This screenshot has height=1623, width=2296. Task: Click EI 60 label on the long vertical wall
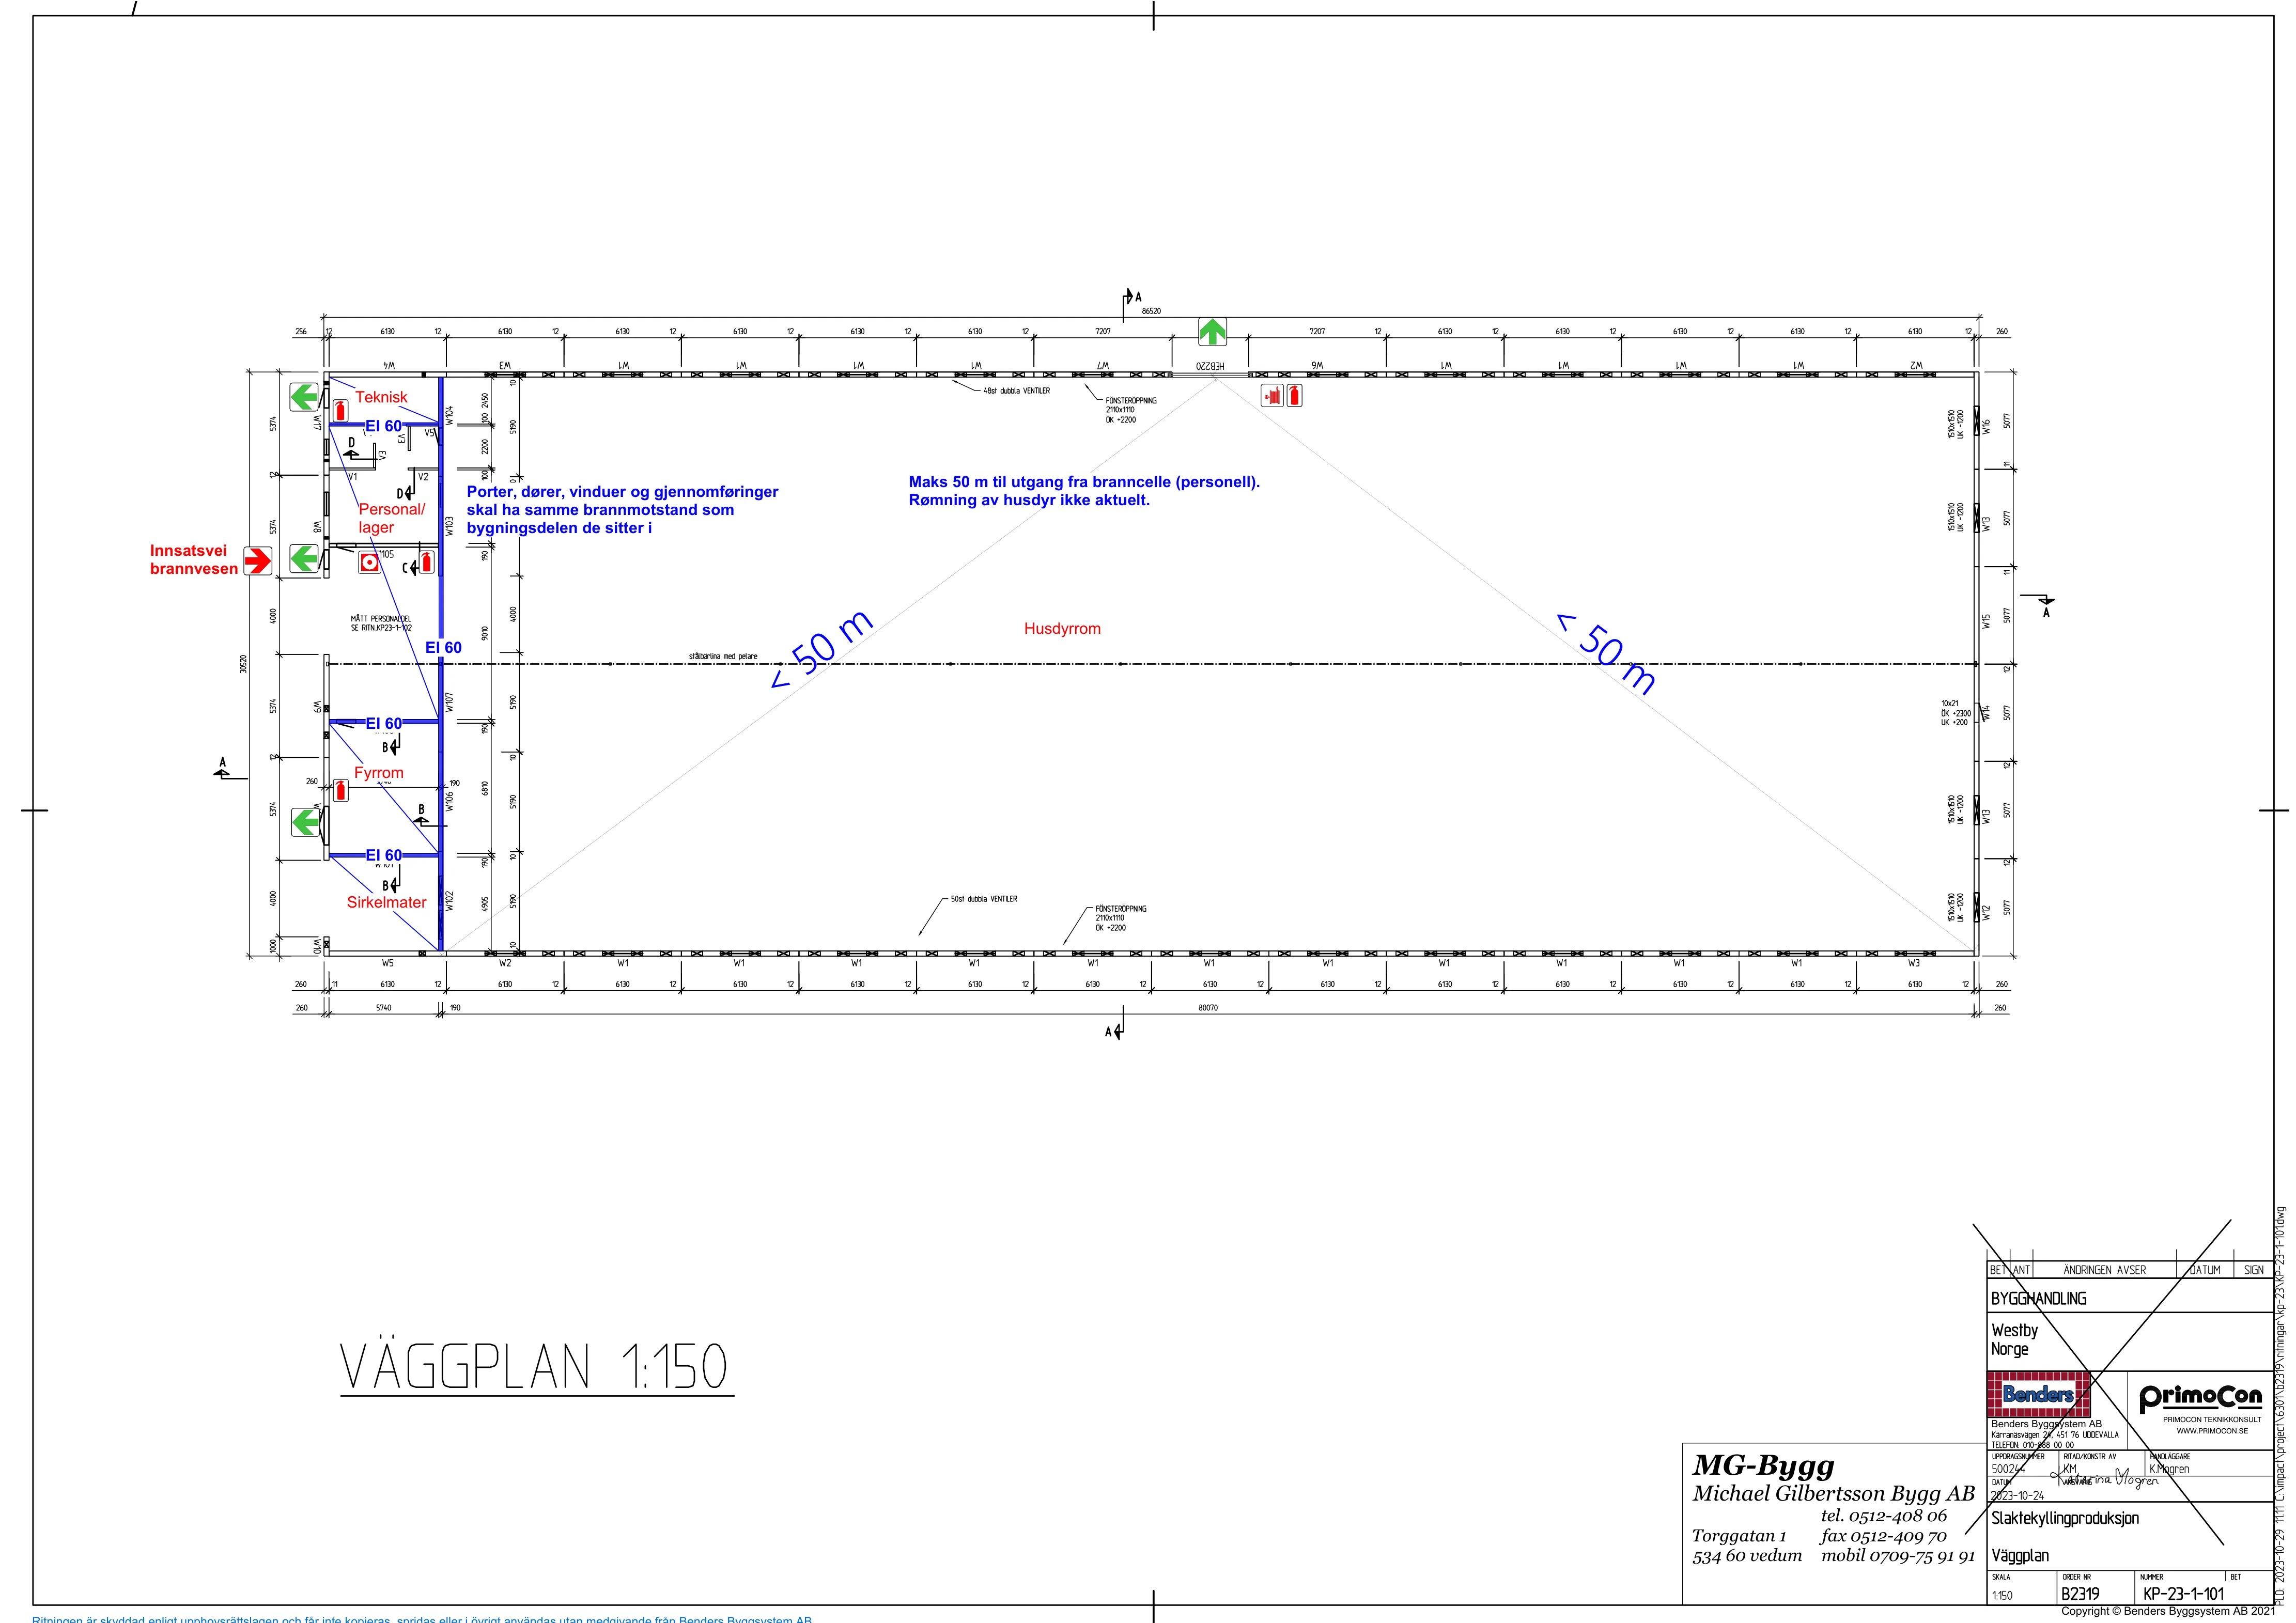(x=444, y=648)
